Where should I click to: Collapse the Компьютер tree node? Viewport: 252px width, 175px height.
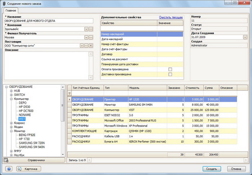11,99
